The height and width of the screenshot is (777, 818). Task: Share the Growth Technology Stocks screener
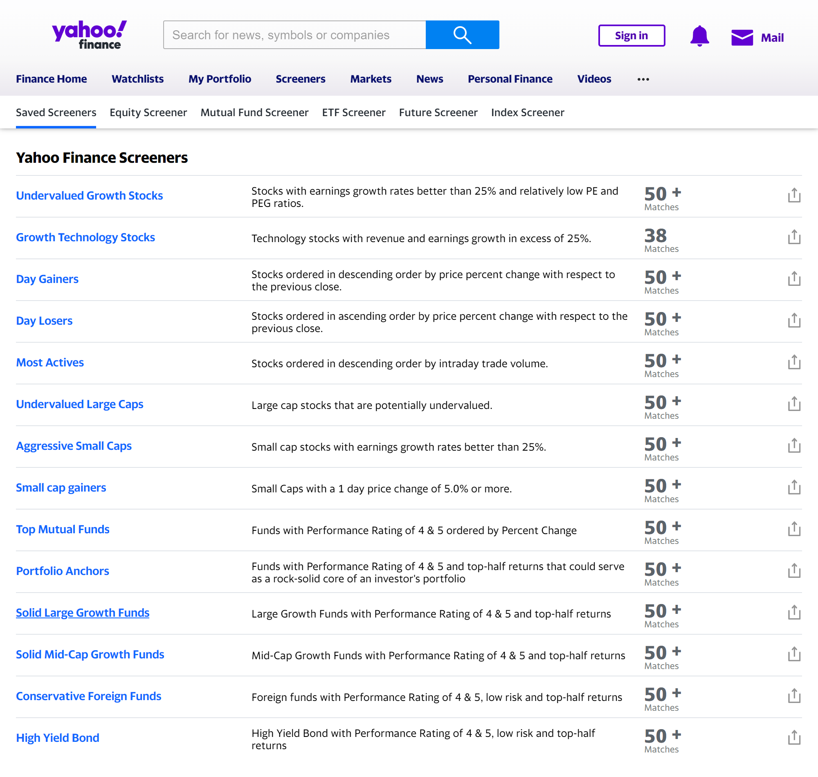[794, 237]
